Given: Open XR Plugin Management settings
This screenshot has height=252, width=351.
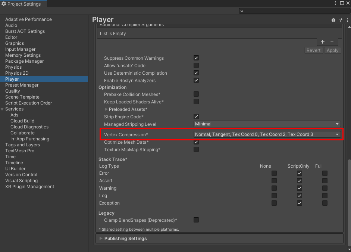Looking at the screenshot, I should click(x=29, y=187).
